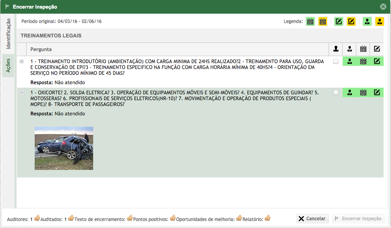Screen dimensions: 391x228
Task: Open calendar deadline for OXICORTE row
Action: 363,93
